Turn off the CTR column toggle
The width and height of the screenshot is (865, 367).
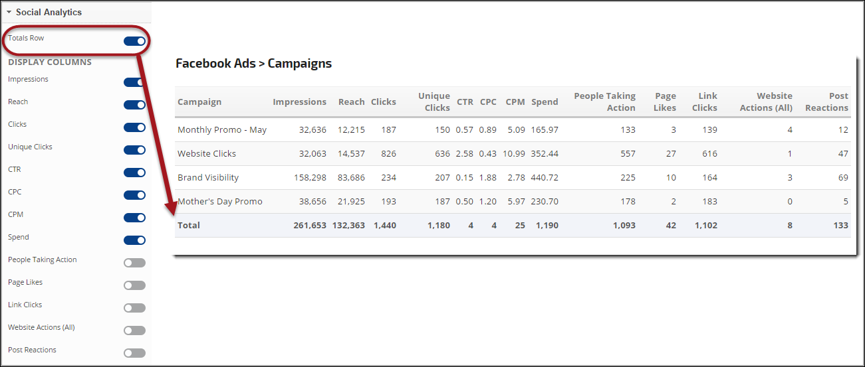tap(134, 173)
